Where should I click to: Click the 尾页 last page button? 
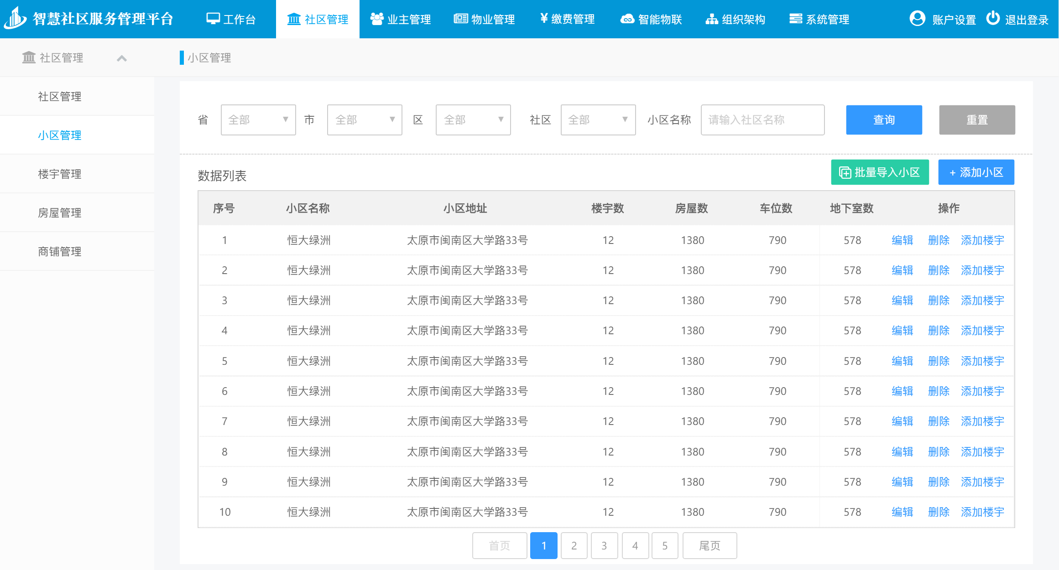tap(709, 545)
